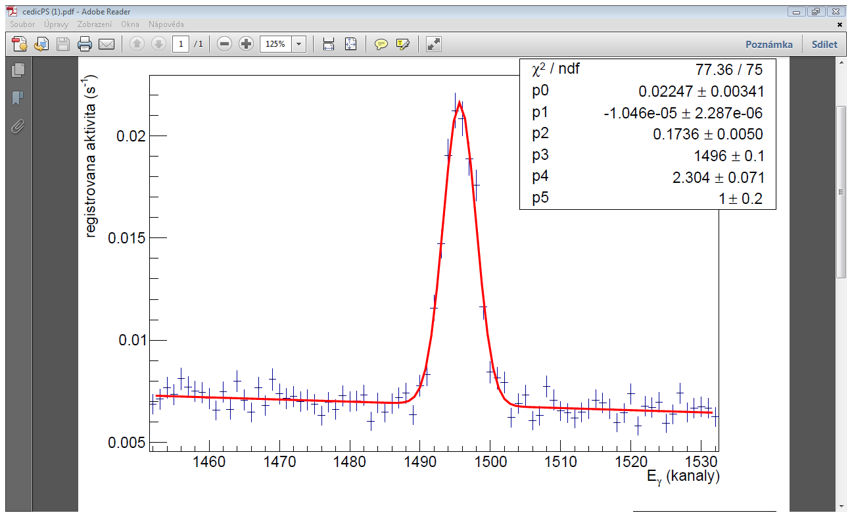Zoom out with the minus button

(225, 44)
